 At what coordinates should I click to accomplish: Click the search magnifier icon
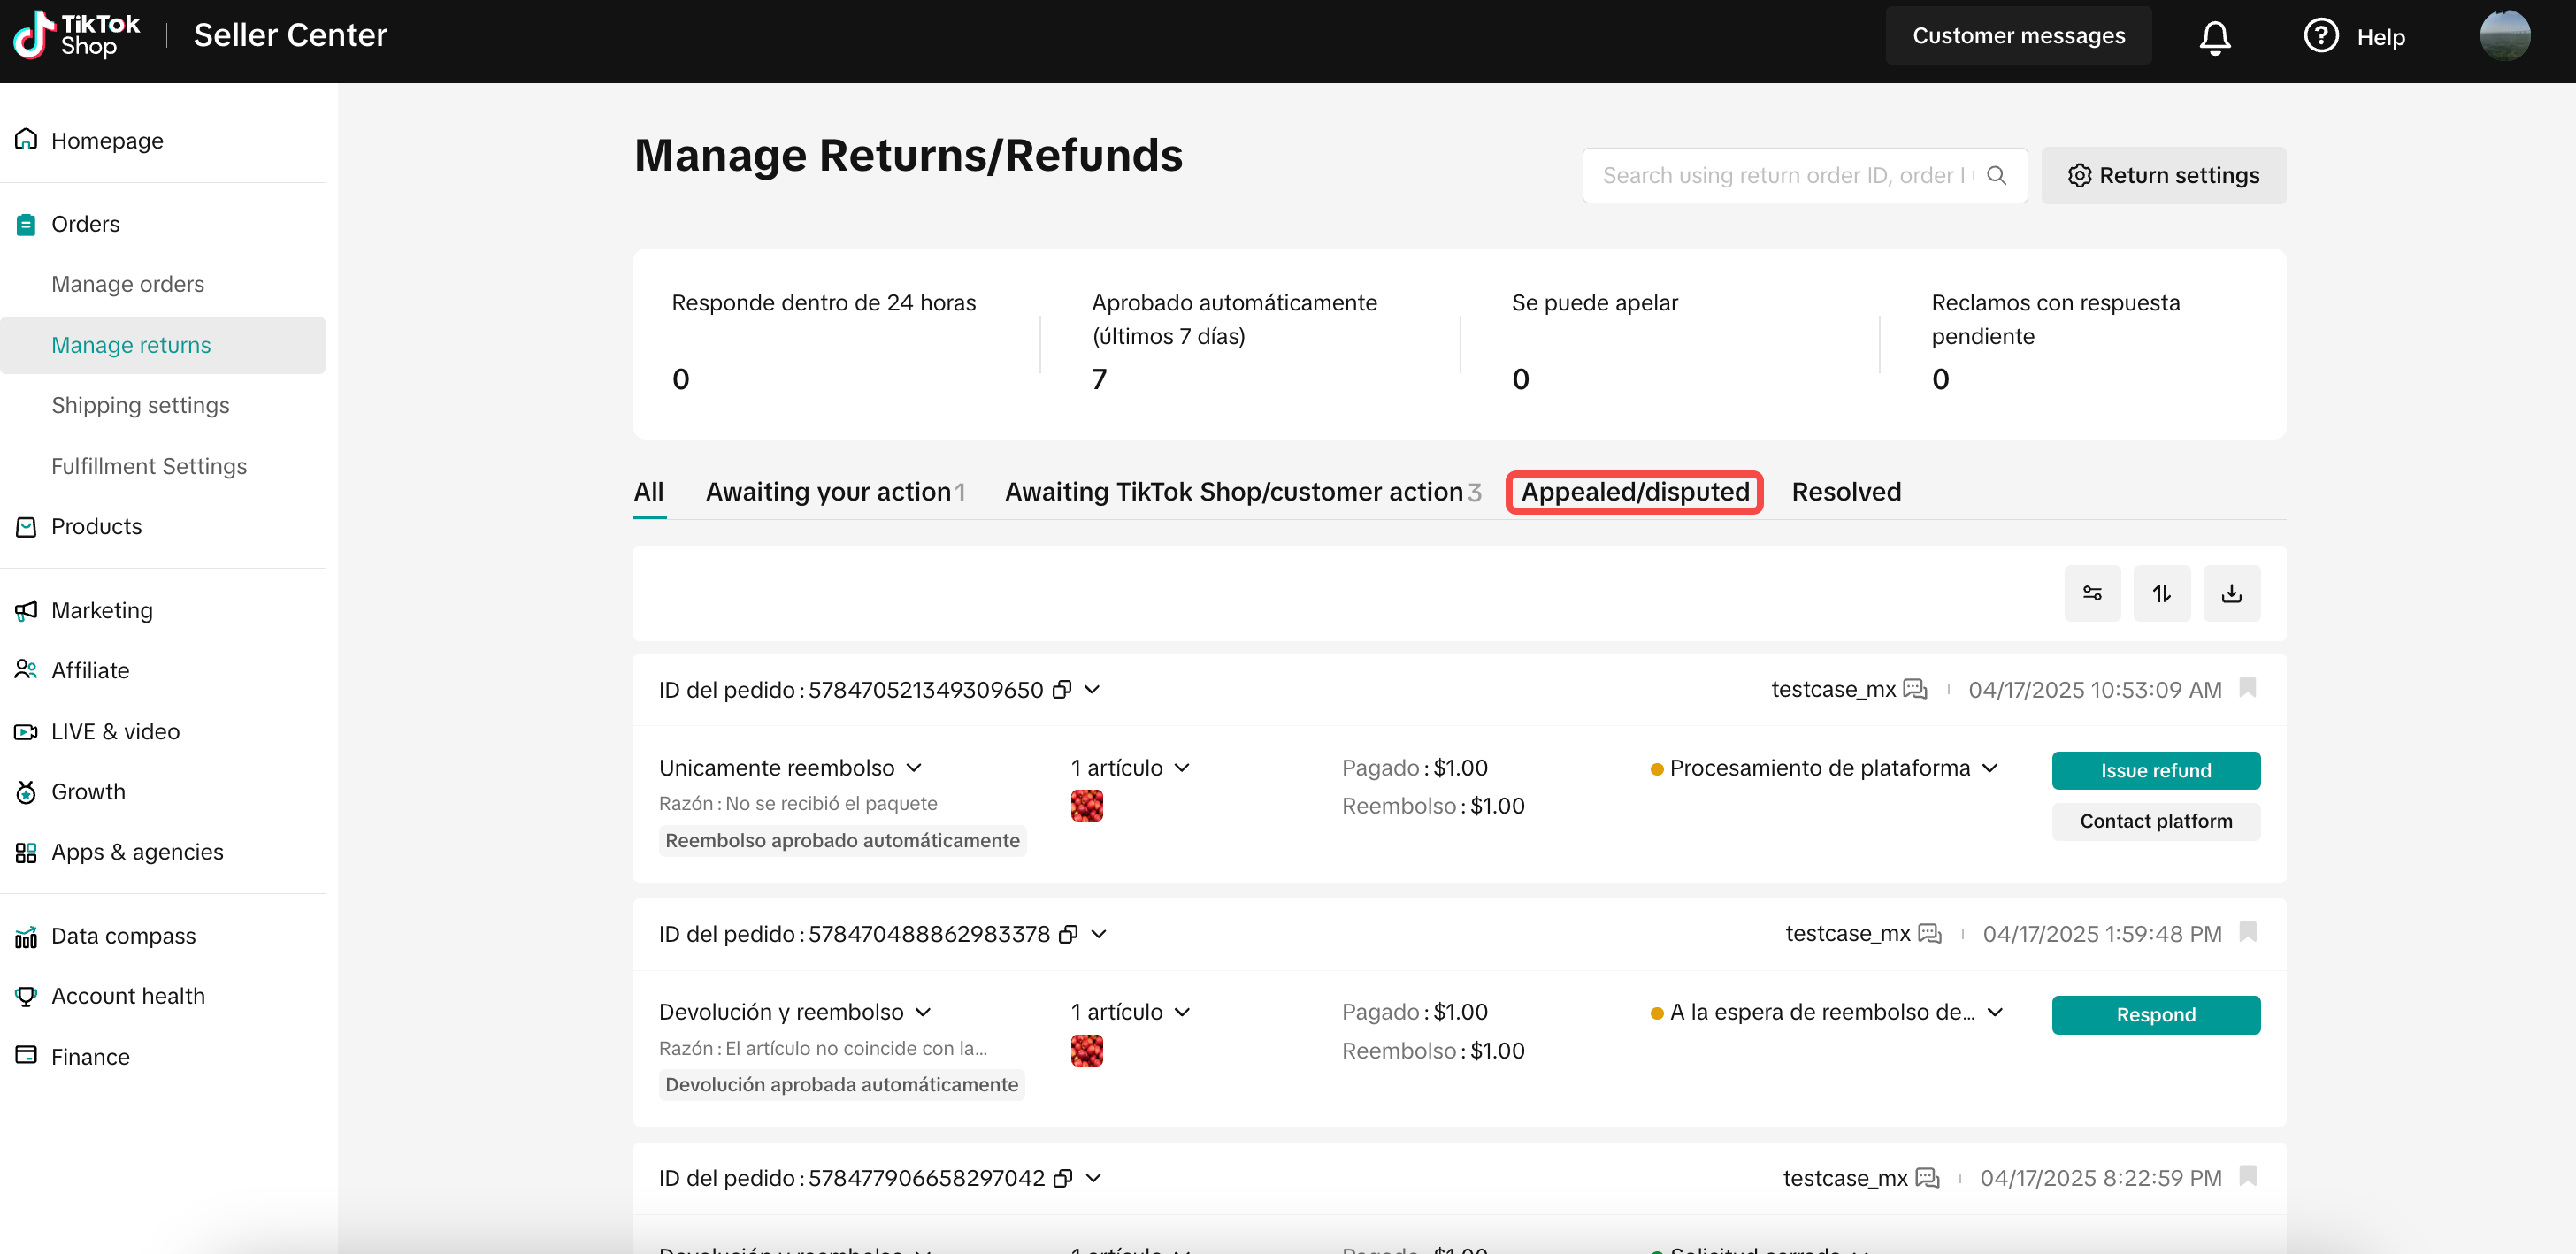1996,175
